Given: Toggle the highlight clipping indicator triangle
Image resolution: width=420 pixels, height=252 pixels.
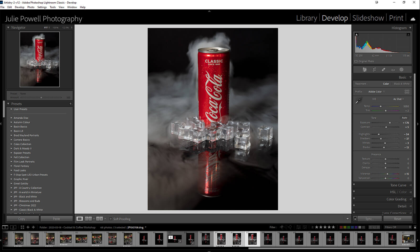Looking at the screenshot, I should point(408,34).
